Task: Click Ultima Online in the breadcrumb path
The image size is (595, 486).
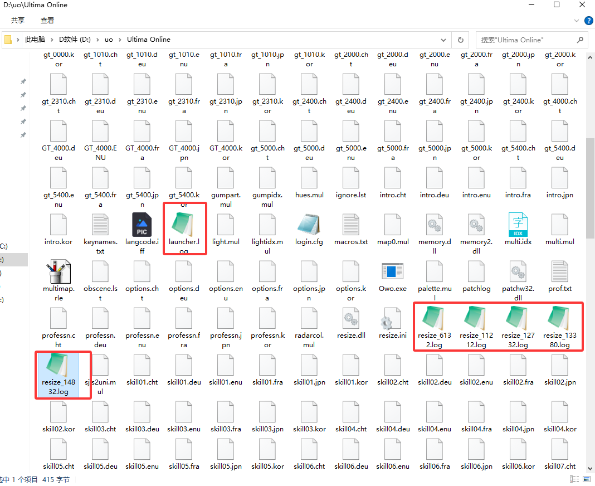Action: click(149, 40)
